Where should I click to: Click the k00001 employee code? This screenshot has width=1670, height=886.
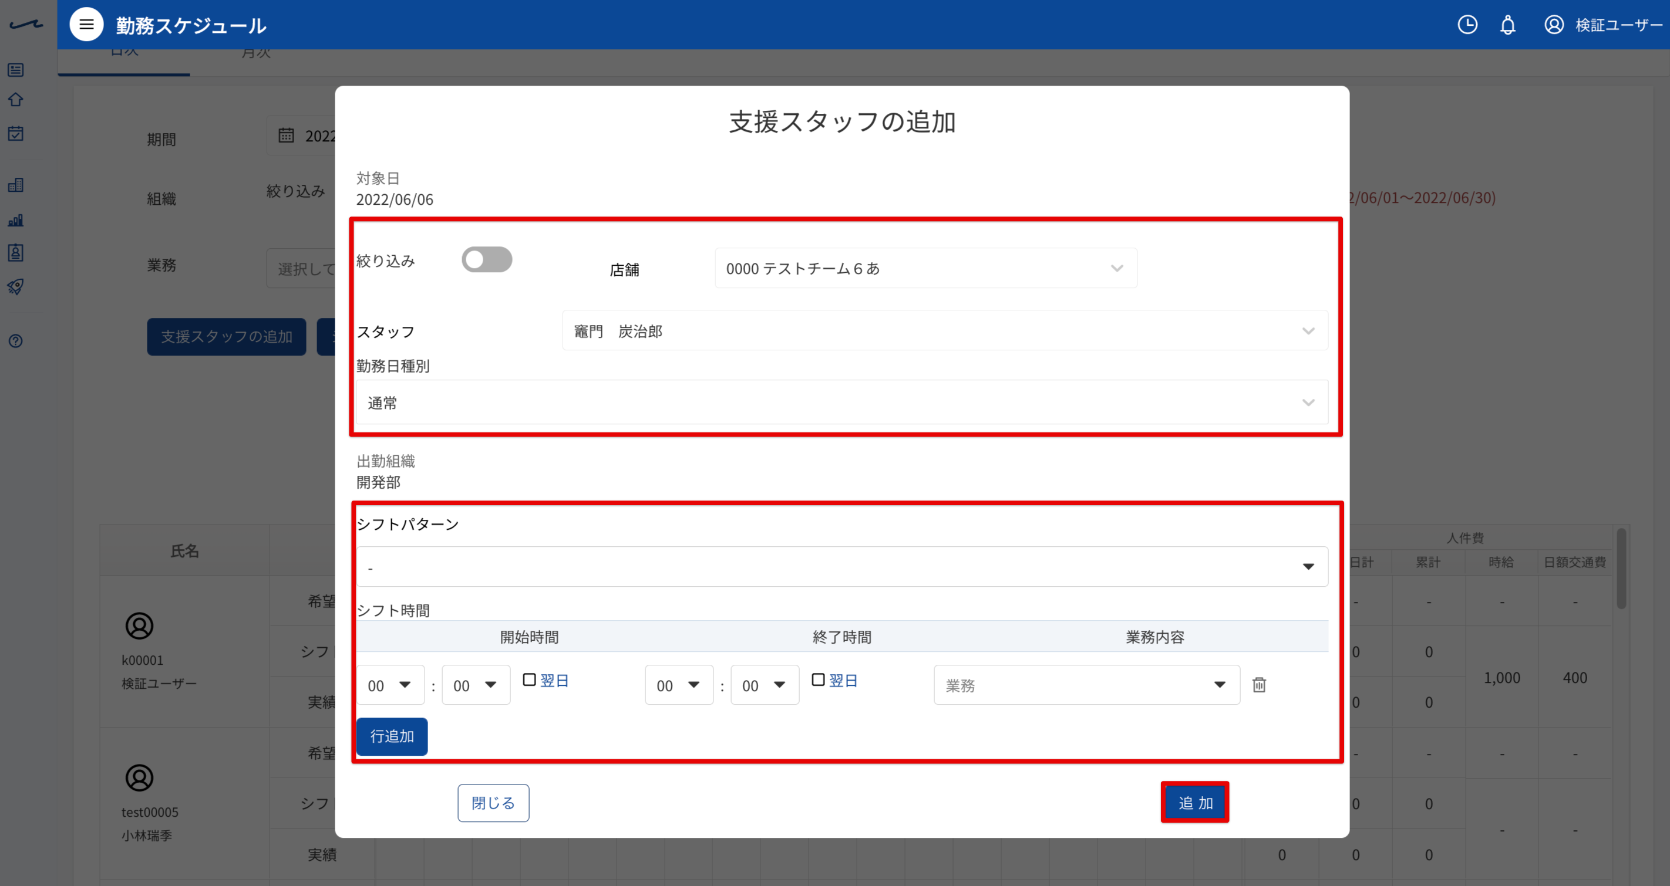[143, 660]
